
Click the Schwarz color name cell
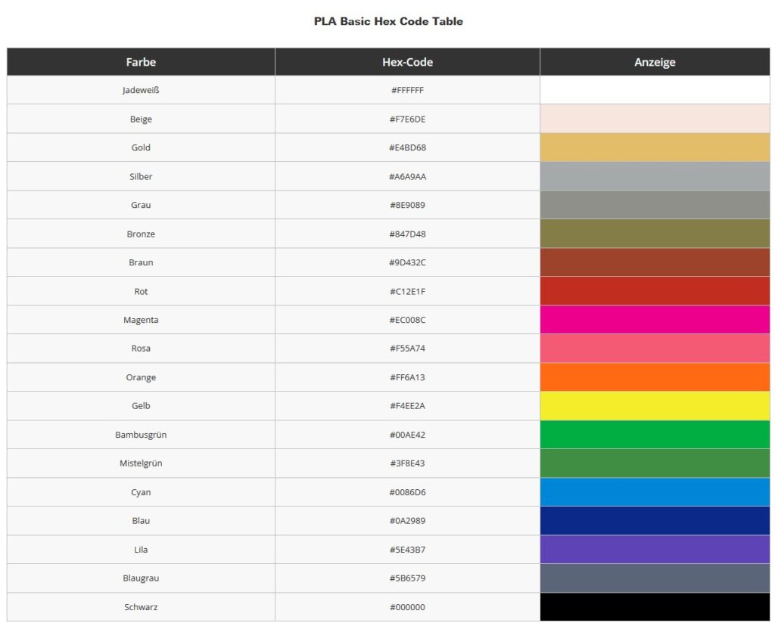[x=141, y=607]
